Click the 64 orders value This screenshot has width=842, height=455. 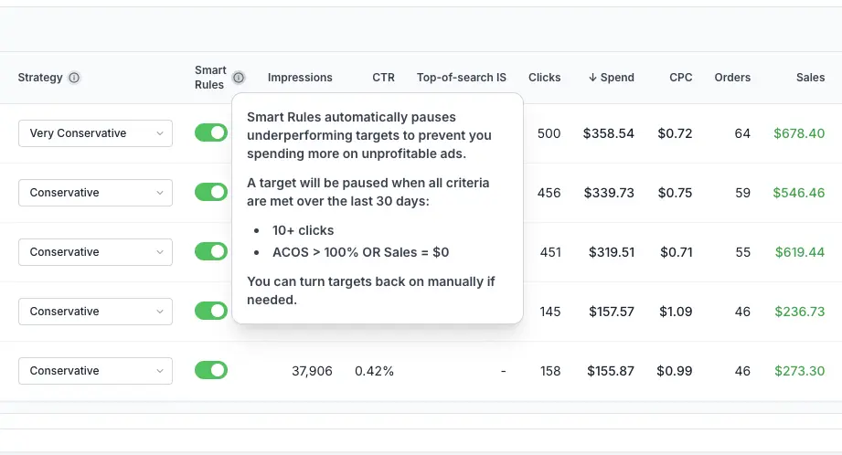tap(742, 133)
